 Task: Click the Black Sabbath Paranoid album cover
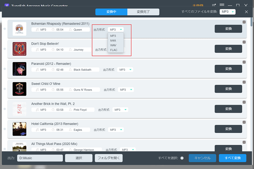[19, 69]
